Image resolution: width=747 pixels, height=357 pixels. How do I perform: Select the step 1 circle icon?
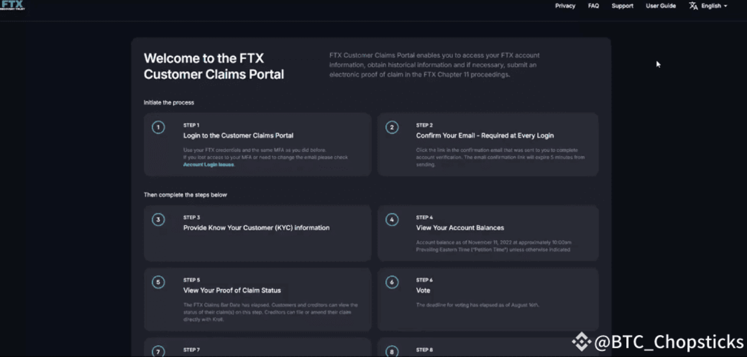[x=158, y=128]
